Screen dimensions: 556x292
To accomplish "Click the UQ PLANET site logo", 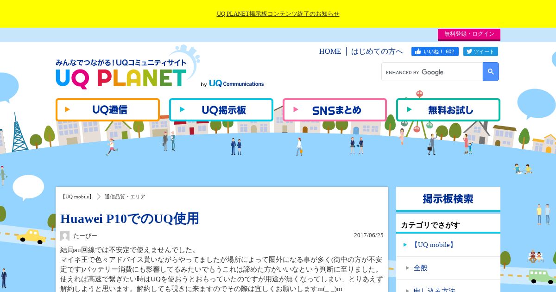I will pyautogui.click(x=121, y=73).
